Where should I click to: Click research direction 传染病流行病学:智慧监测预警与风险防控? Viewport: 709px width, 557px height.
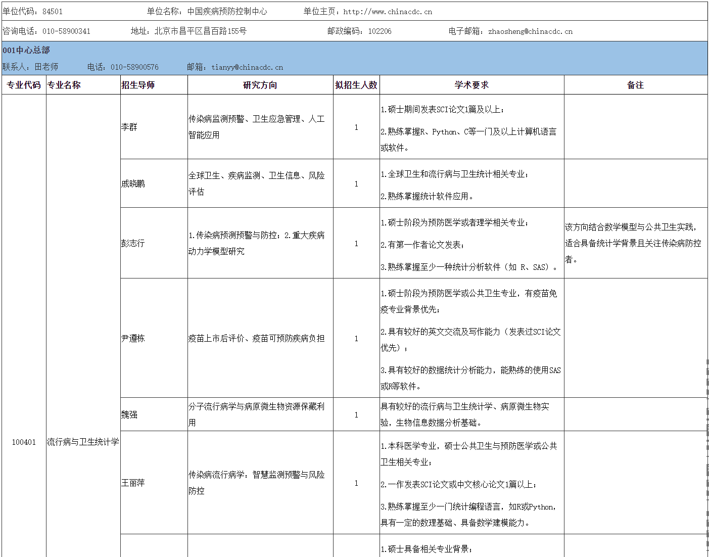257,483
